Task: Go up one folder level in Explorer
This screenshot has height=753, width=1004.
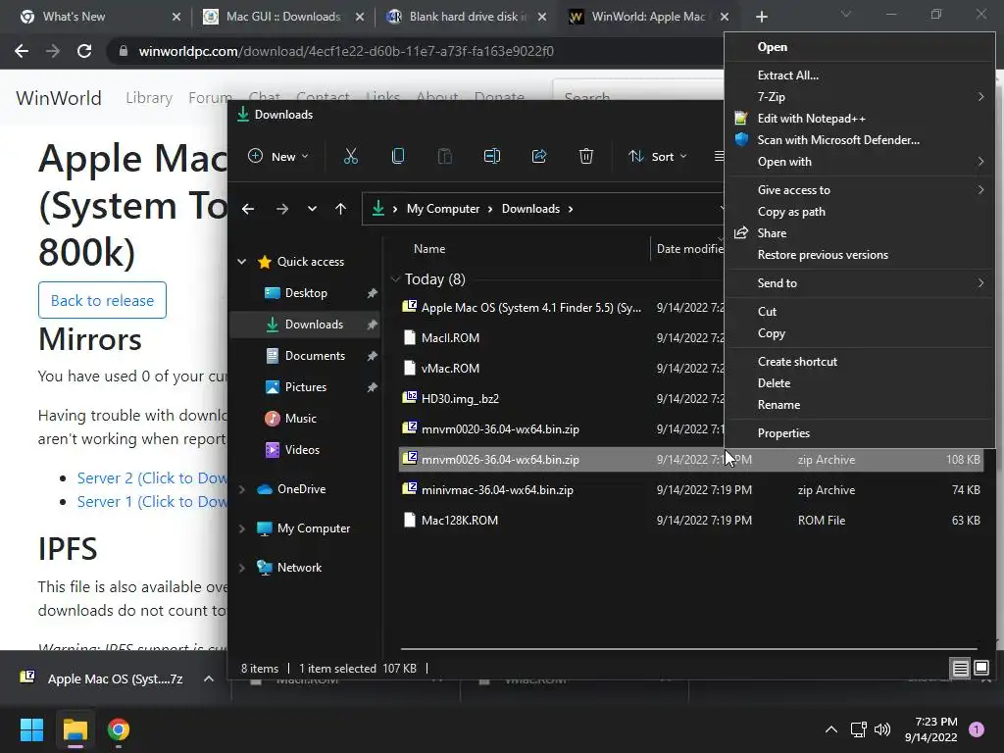Action: point(340,209)
